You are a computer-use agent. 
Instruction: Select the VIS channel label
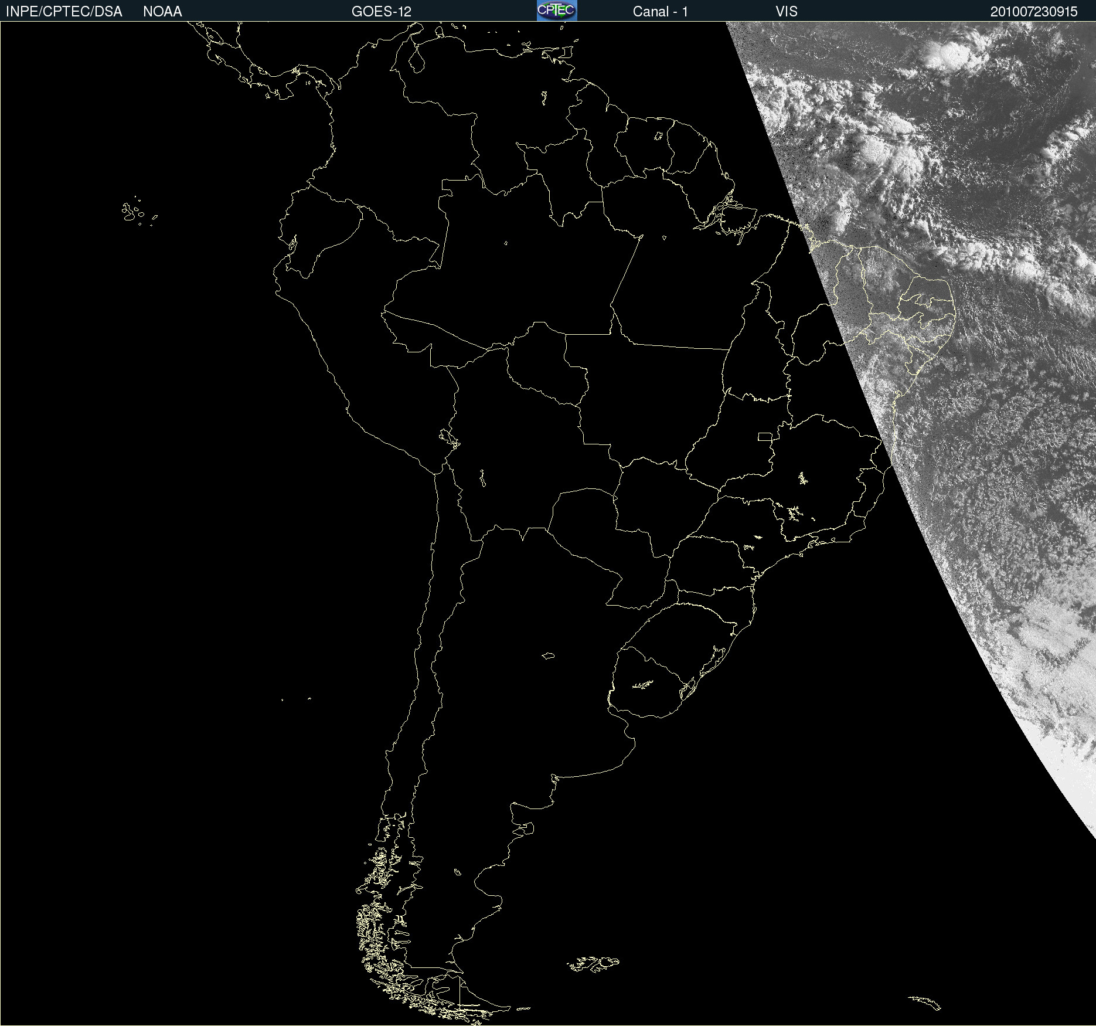(x=787, y=12)
